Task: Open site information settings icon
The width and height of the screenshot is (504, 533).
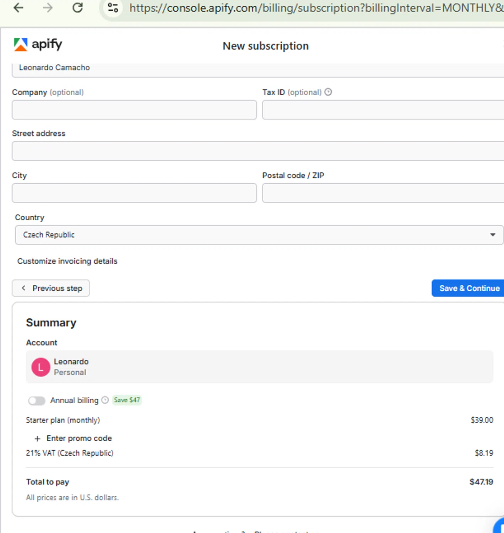Action: tap(113, 7)
